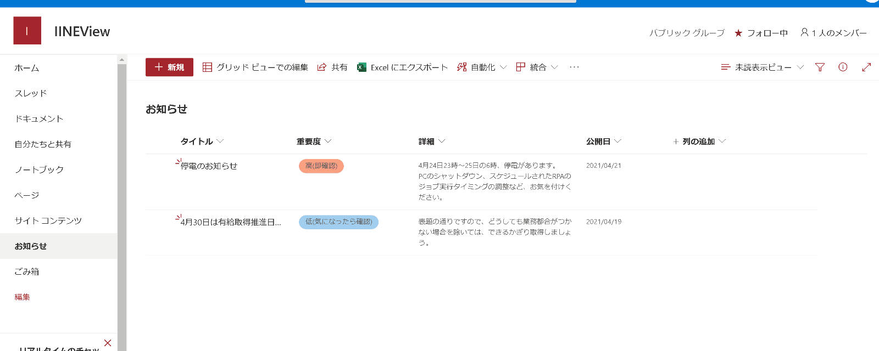Image resolution: width=879 pixels, height=351 pixels.
Task: Click the IINEView site title
Action: [82, 32]
